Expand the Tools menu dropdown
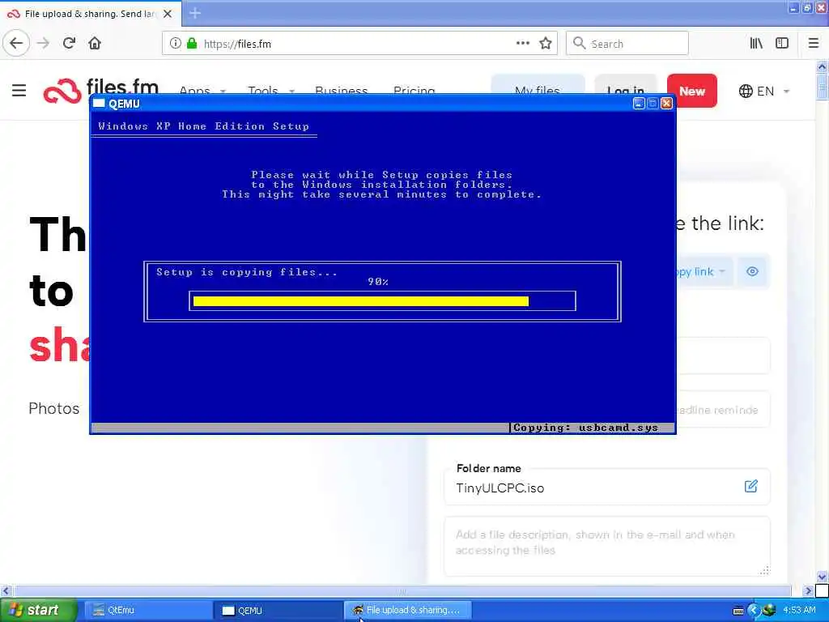The image size is (829, 622). (291, 92)
